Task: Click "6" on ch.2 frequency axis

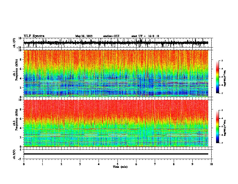Action: click(21, 119)
